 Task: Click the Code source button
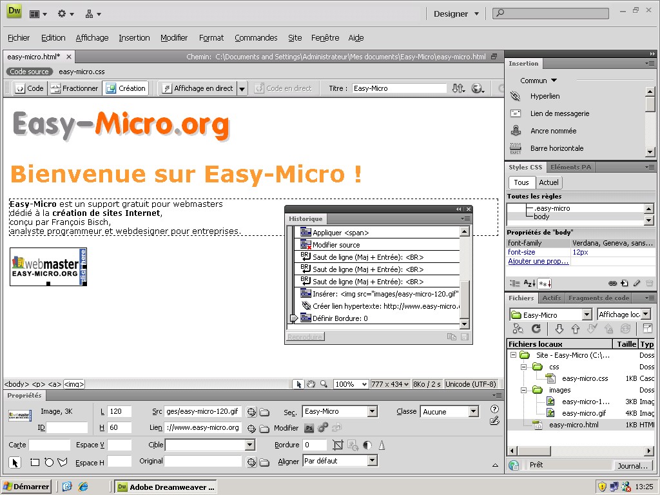(30, 72)
